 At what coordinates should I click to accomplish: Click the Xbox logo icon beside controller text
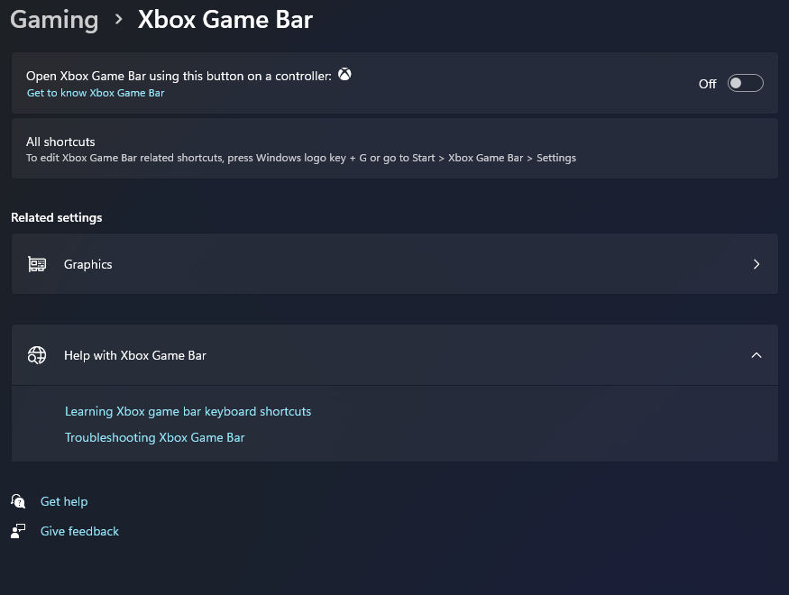(x=344, y=75)
